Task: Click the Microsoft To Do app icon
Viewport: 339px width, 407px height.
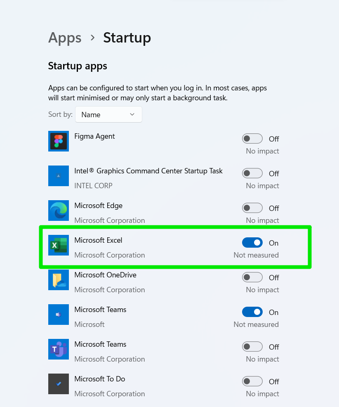Action: point(59,383)
